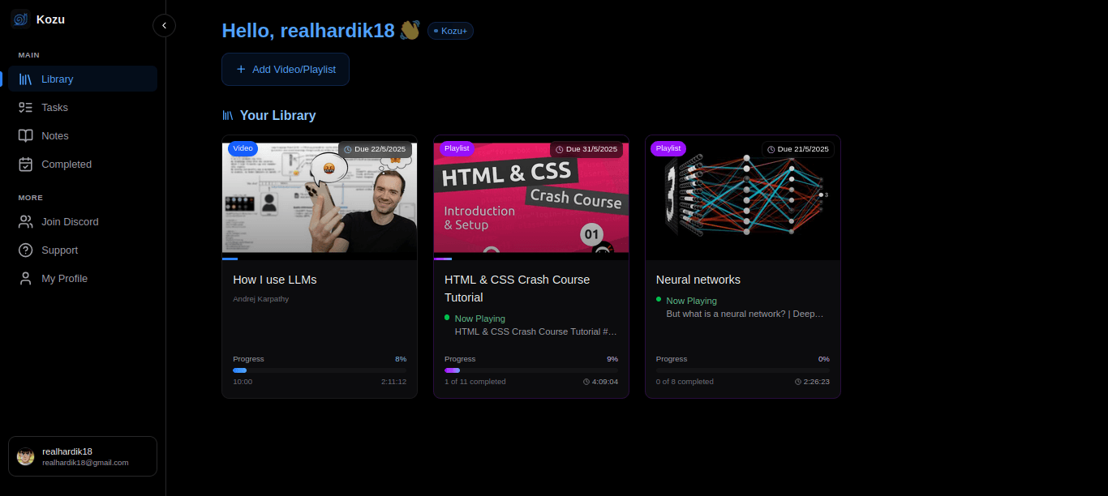Click the clock icon on Due 22/5/2025 badge
This screenshot has height=496, width=1108.
click(x=348, y=149)
